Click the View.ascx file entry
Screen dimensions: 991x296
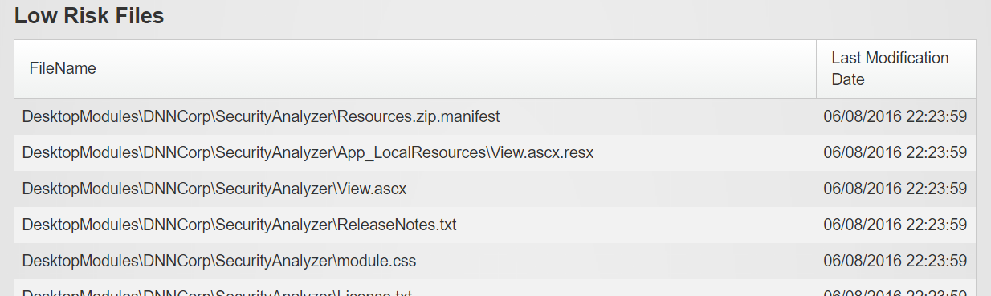(214, 189)
